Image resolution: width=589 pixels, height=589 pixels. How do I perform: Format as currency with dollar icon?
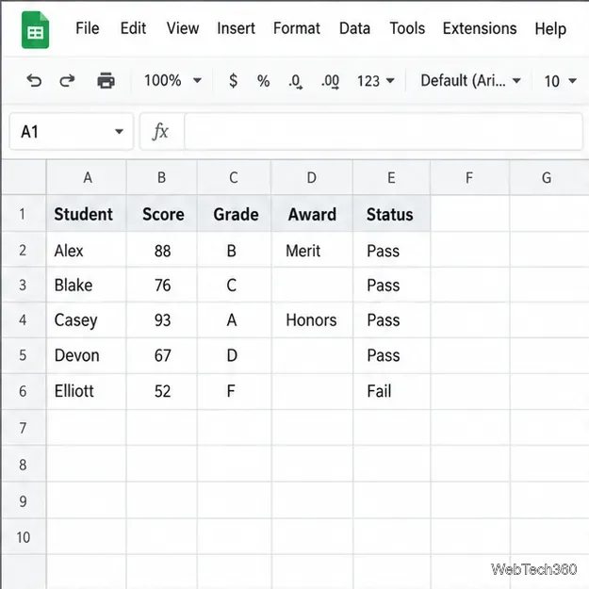click(x=233, y=80)
